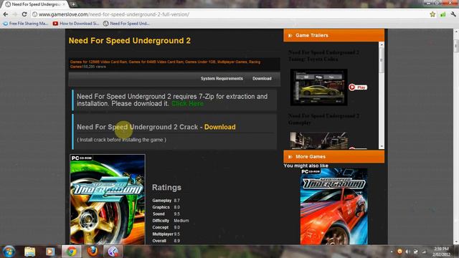Image resolution: width=459 pixels, height=258 pixels.
Task: Click the Gameplay 8.7 rating row
Action: [x=166, y=201]
